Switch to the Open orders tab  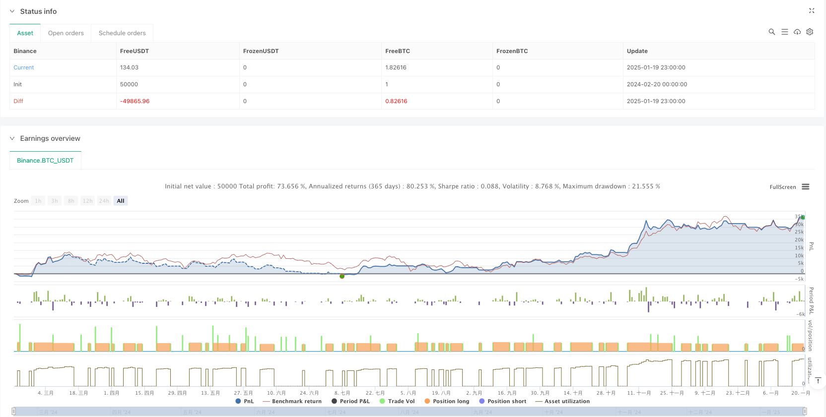[66, 33]
